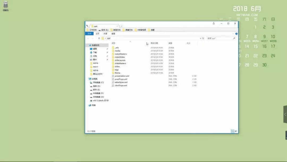
Task: Switch to the 主页 ribbon tab
Action: click(x=97, y=34)
